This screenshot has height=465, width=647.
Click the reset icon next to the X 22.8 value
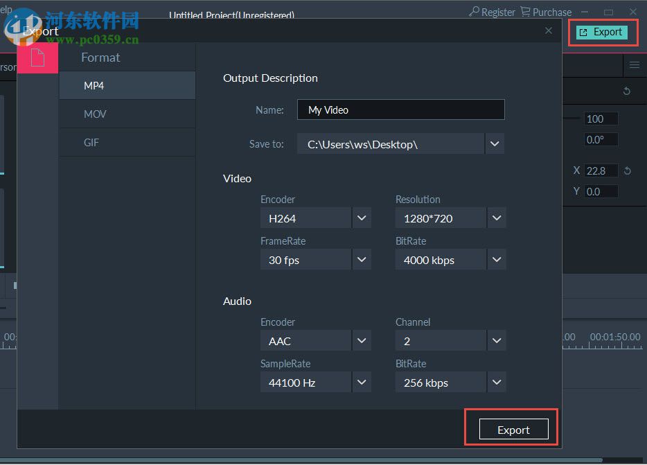click(628, 170)
